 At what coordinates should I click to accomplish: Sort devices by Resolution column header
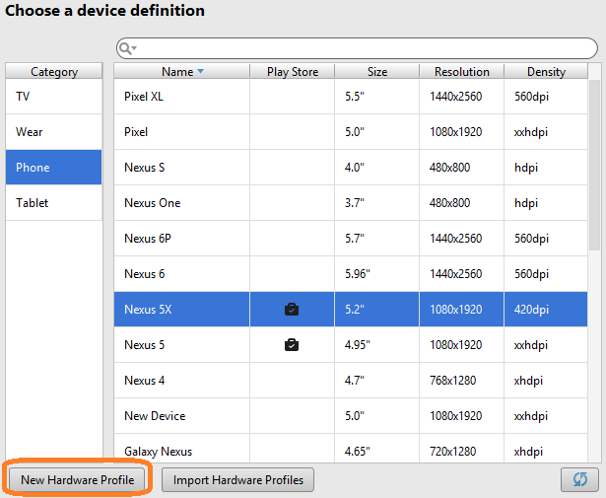point(461,72)
